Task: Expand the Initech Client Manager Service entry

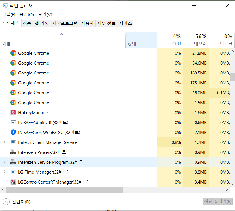Action: [x=4, y=142]
